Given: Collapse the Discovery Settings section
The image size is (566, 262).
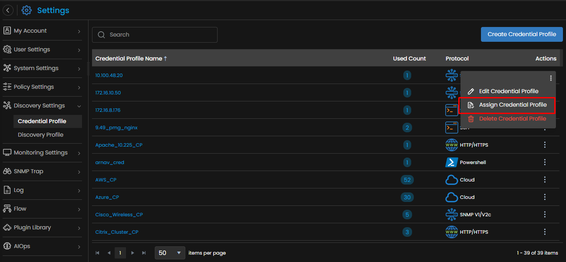Looking at the screenshot, I should coord(42,106).
